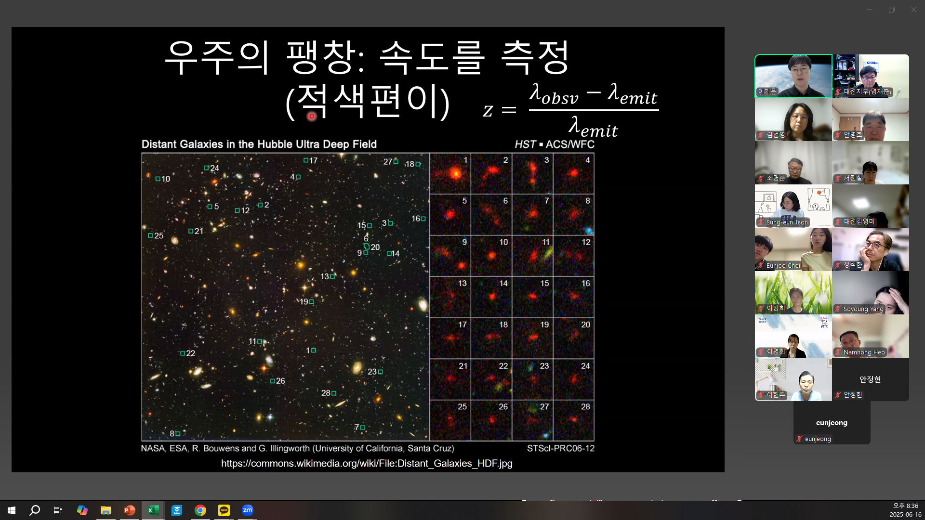
Task: Click the muted mic icon beside 이상희
Action: 761,309
